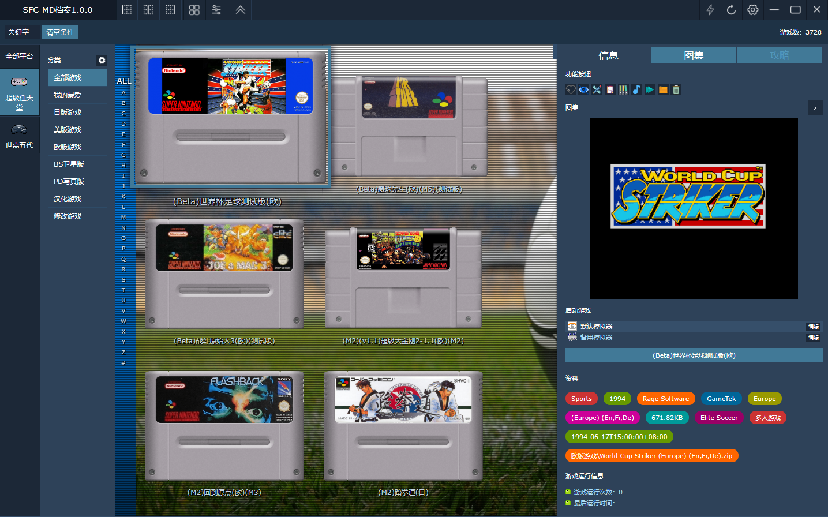Select 全部游戏 category
Screen dimensions: 828x517
[77, 78]
